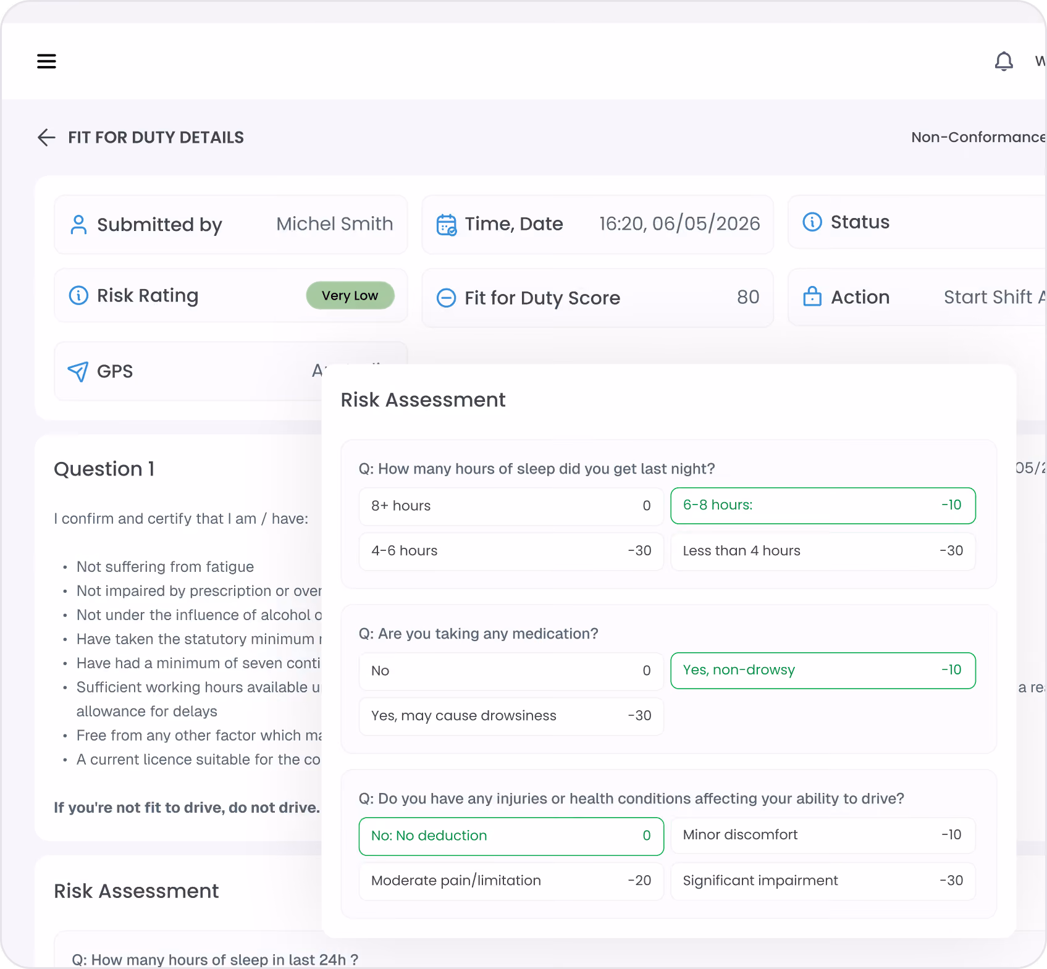Click the GPS location arrow icon
This screenshot has height=969, width=1047.
[x=78, y=371]
